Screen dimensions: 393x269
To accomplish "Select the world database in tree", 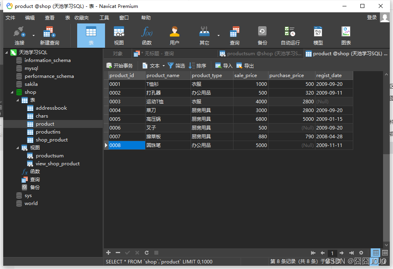I will click(31, 203).
